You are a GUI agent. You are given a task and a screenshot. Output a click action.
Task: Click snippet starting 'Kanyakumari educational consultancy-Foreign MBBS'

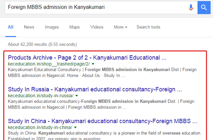(x=101, y=104)
